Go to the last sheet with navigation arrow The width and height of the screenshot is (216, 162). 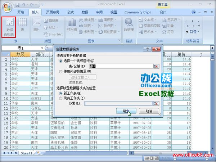tap(16, 153)
